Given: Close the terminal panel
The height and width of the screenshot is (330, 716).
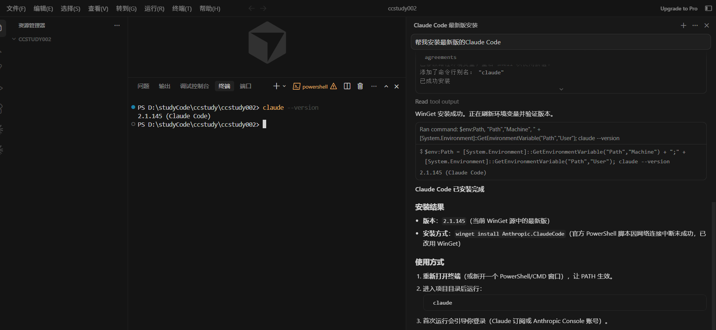Looking at the screenshot, I should (397, 86).
